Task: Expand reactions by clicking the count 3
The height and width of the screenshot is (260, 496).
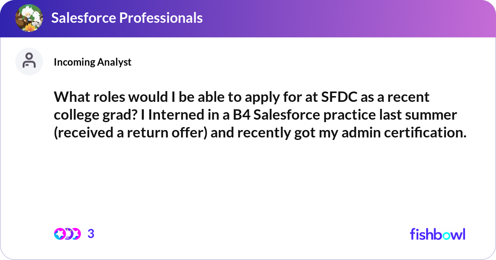Action: click(91, 234)
